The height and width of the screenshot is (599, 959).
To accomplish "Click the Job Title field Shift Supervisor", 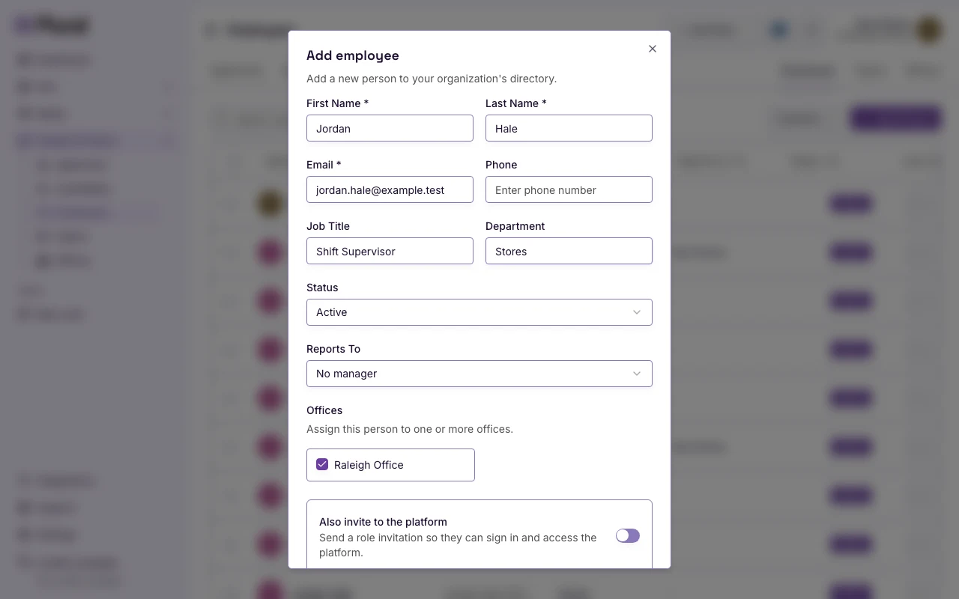I will (390, 251).
